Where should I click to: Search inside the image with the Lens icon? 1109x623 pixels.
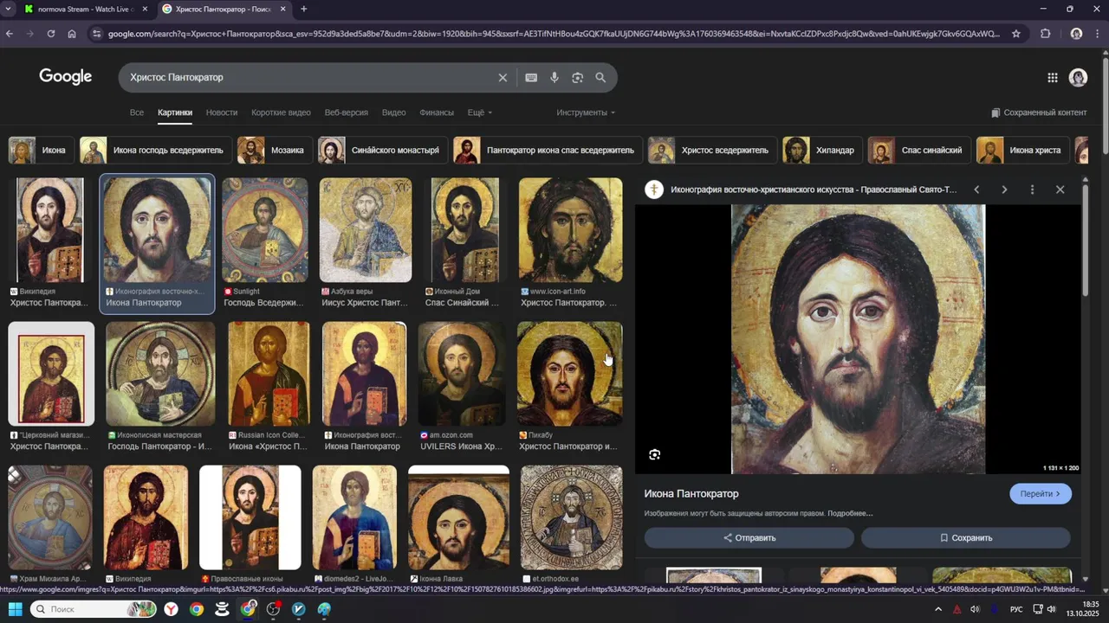[655, 454]
